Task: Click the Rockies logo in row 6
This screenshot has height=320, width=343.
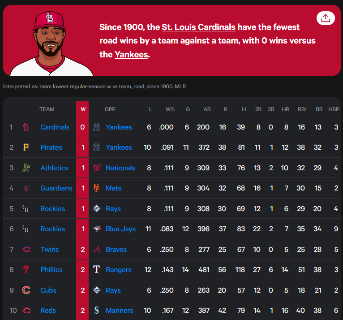Action: pyautogui.click(x=26, y=229)
